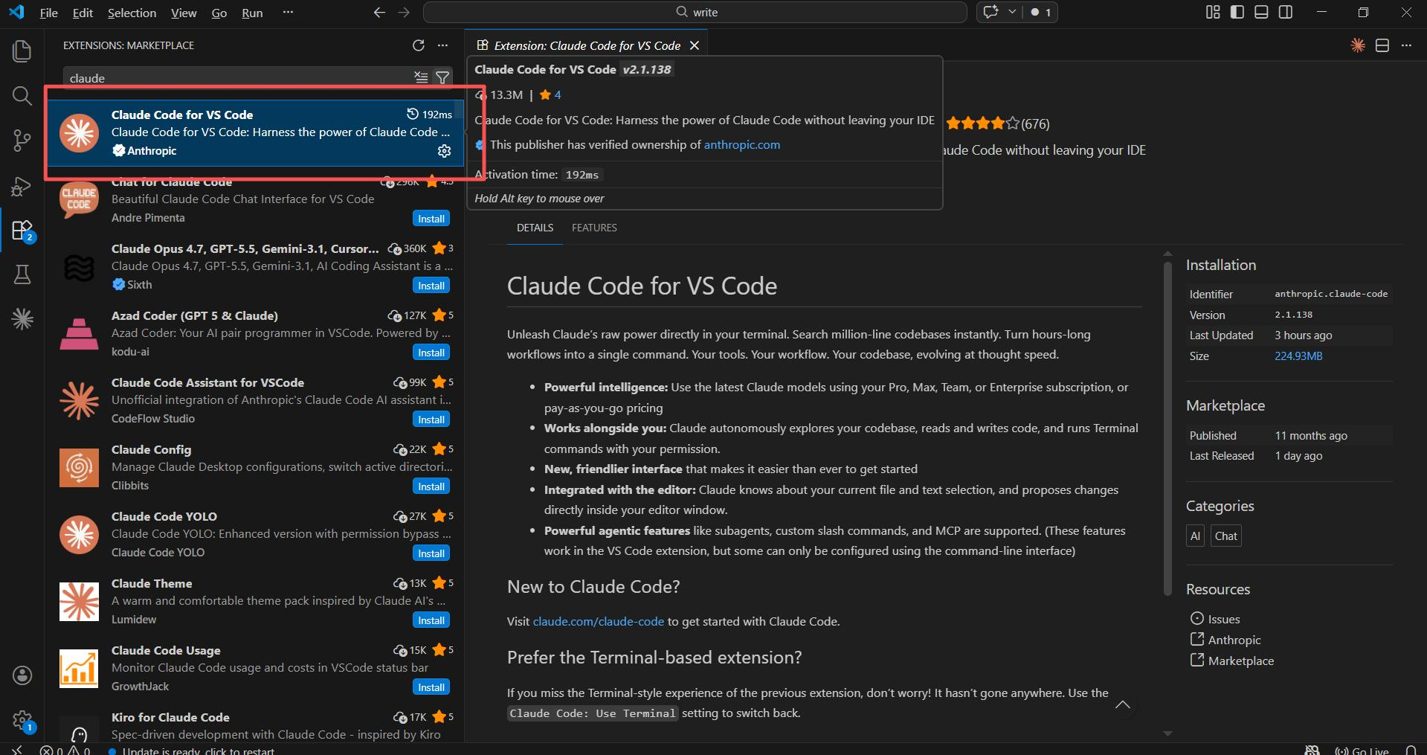This screenshot has width=1427, height=755.
Task: Go forward with the navigation arrow
Action: [x=404, y=12]
